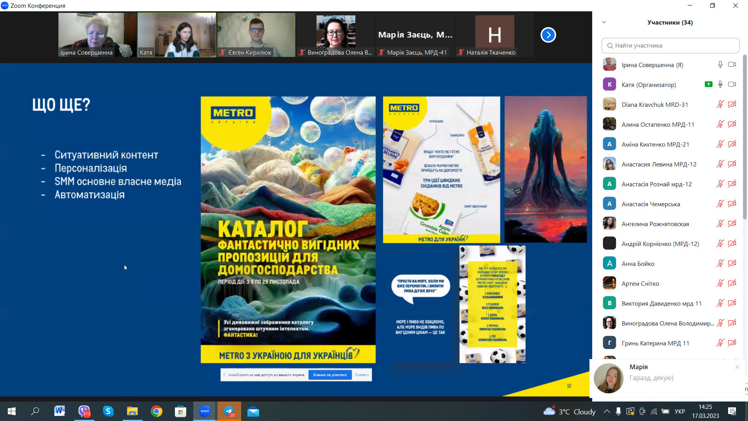Open Windows search on taskbar
748x421 pixels.
[x=35, y=411]
